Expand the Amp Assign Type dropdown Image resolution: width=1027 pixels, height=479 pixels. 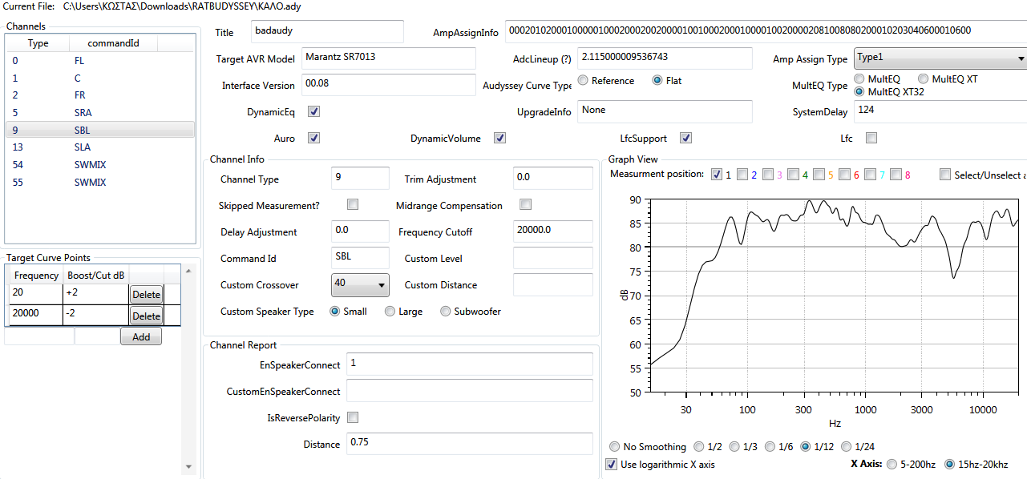pyautogui.click(x=940, y=58)
